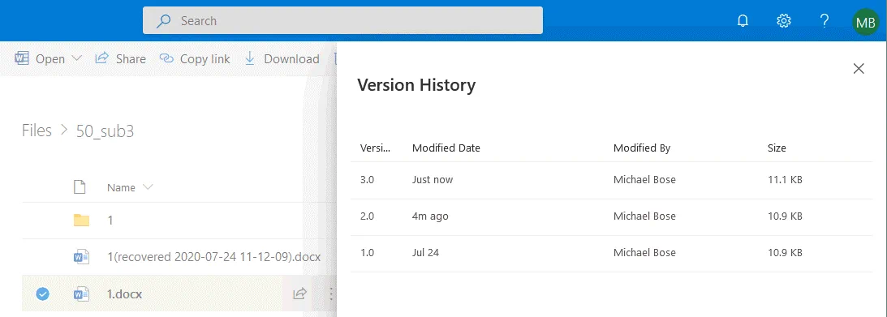Click the 4m ago modified date
The image size is (887, 317).
[430, 216]
